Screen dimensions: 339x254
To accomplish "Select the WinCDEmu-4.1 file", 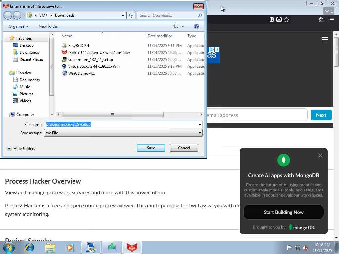I will click(81, 73).
